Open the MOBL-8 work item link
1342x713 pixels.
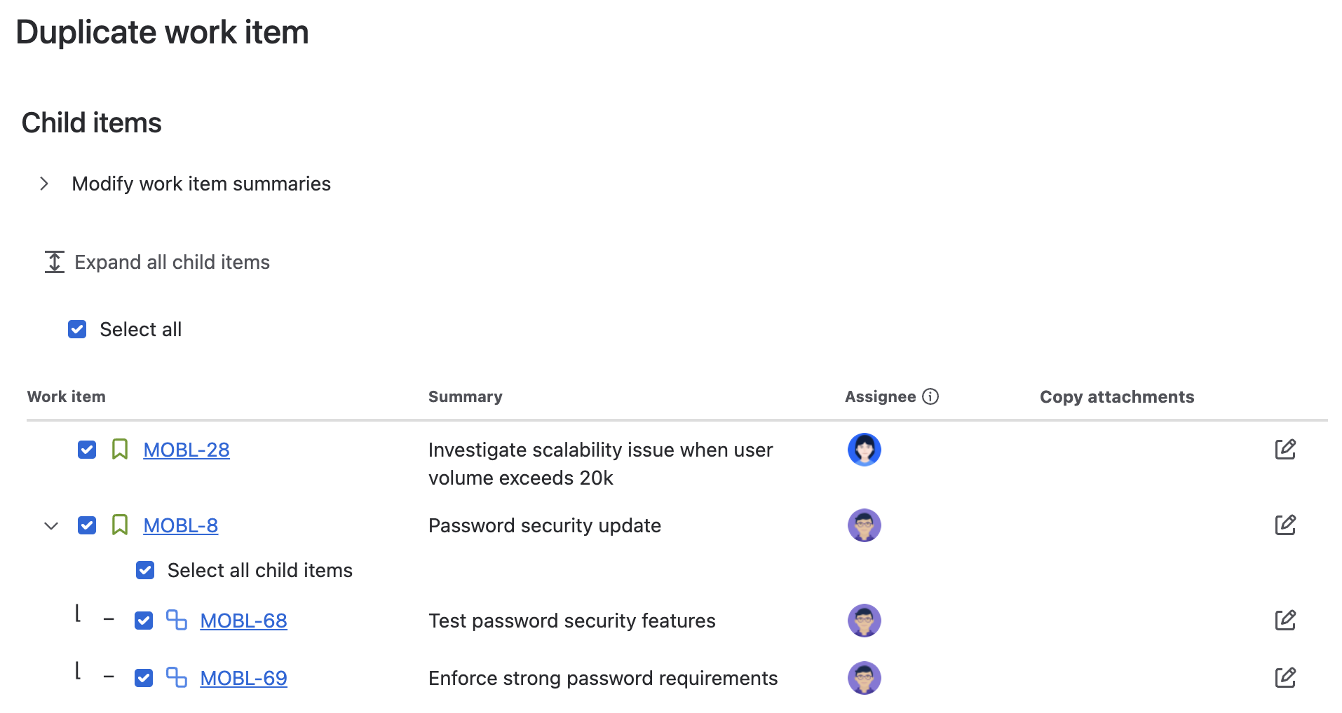[180, 525]
